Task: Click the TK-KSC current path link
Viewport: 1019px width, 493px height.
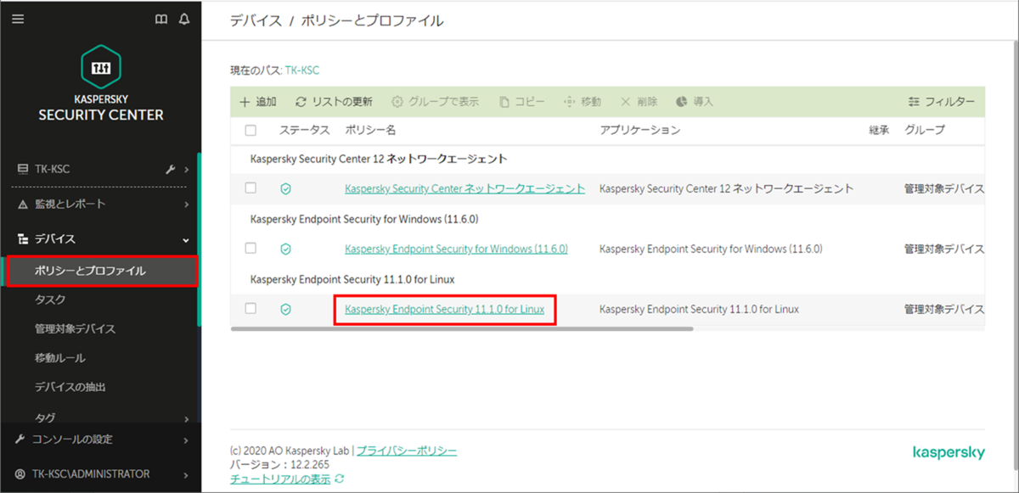Action: pyautogui.click(x=301, y=70)
